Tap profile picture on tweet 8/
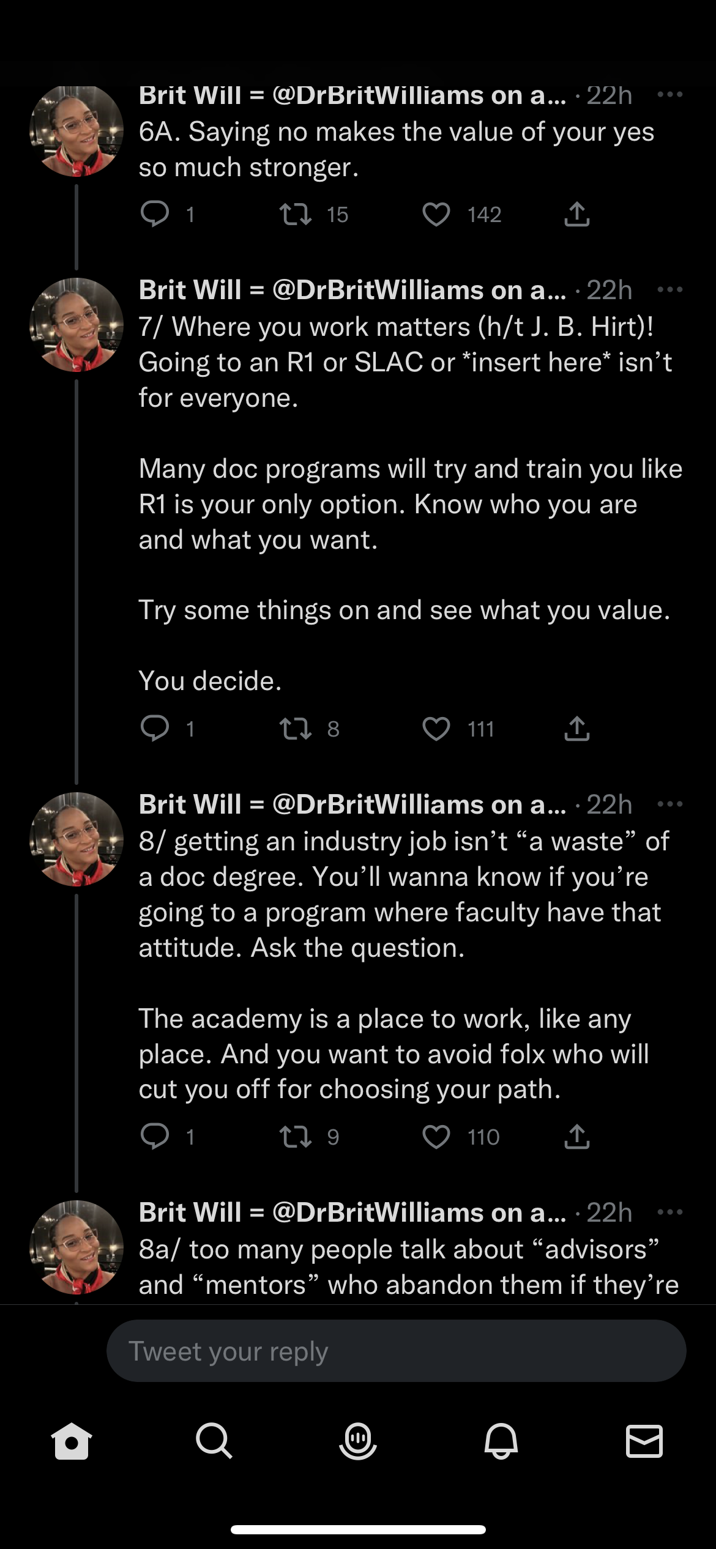Image resolution: width=716 pixels, height=1549 pixels. pos(76,839)
